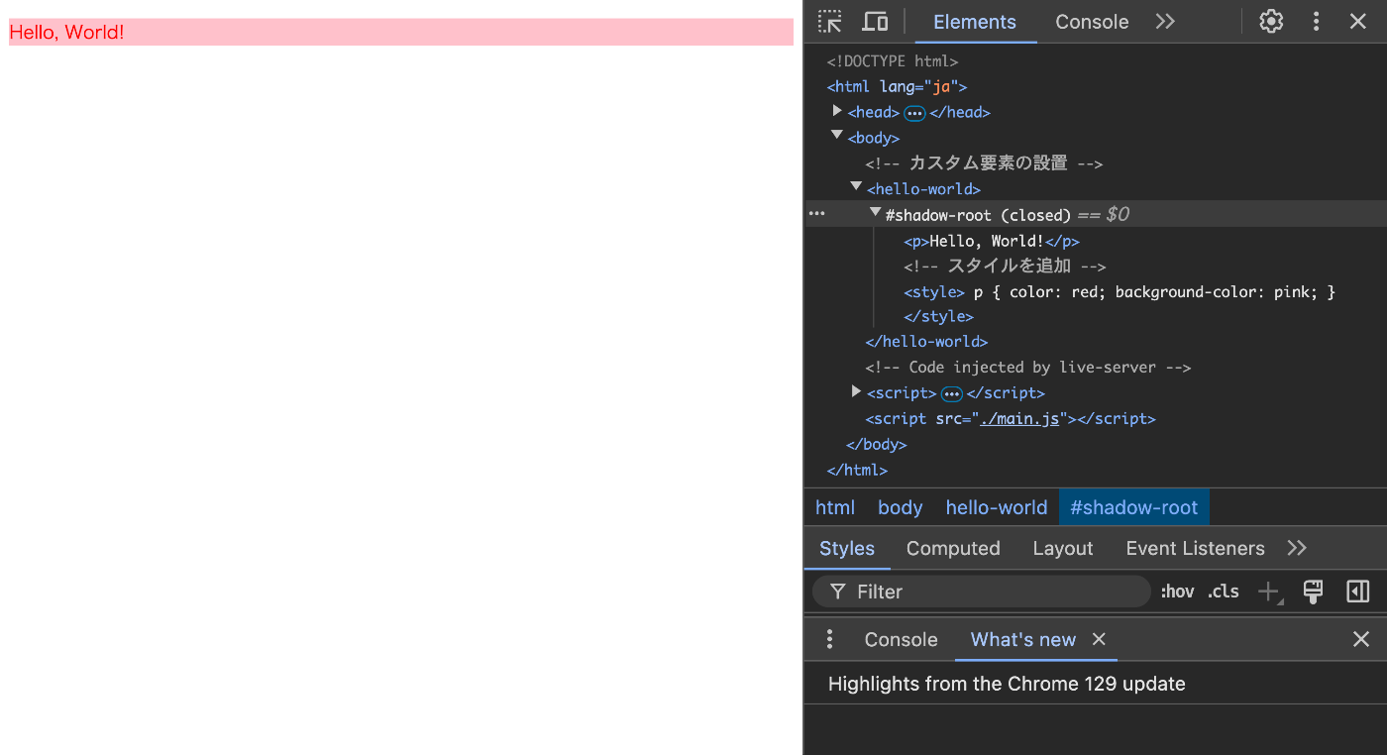Click hello-world in the breadcrumb bar

996,507
